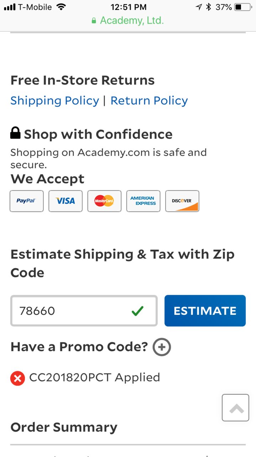Tap the MasterCard logo icon
Image resolution: width=256 pixels, height=457 pixels.
tap(104, 201)
